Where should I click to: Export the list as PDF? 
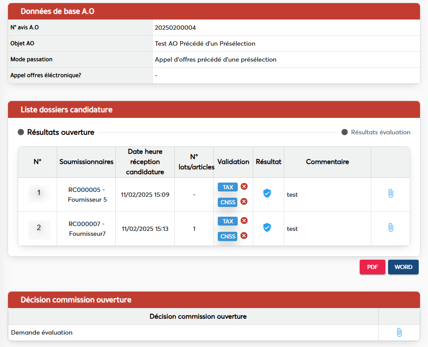[372, 267]
